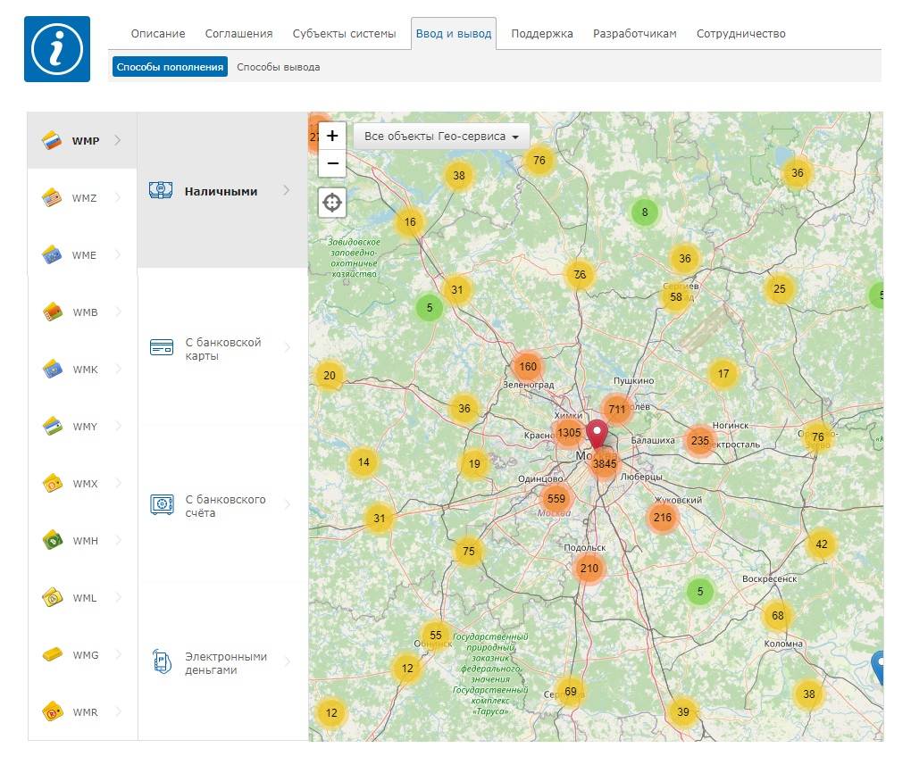Click the blue info logo icon
Viewport: 911px width, 773px height.
(57, 49)
